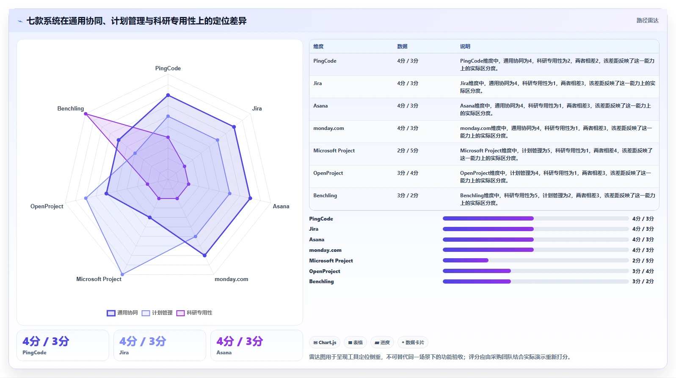Click the 3分 / 2分 score beside the Benchling bar
676x378 pixels.
643,281
